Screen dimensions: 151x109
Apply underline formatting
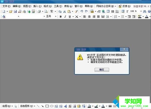pyautogui.click(x=70, y=17)
